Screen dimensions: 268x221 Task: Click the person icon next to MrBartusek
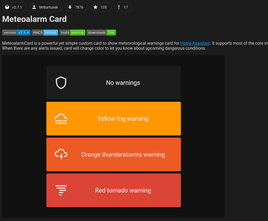click(34, 7)
